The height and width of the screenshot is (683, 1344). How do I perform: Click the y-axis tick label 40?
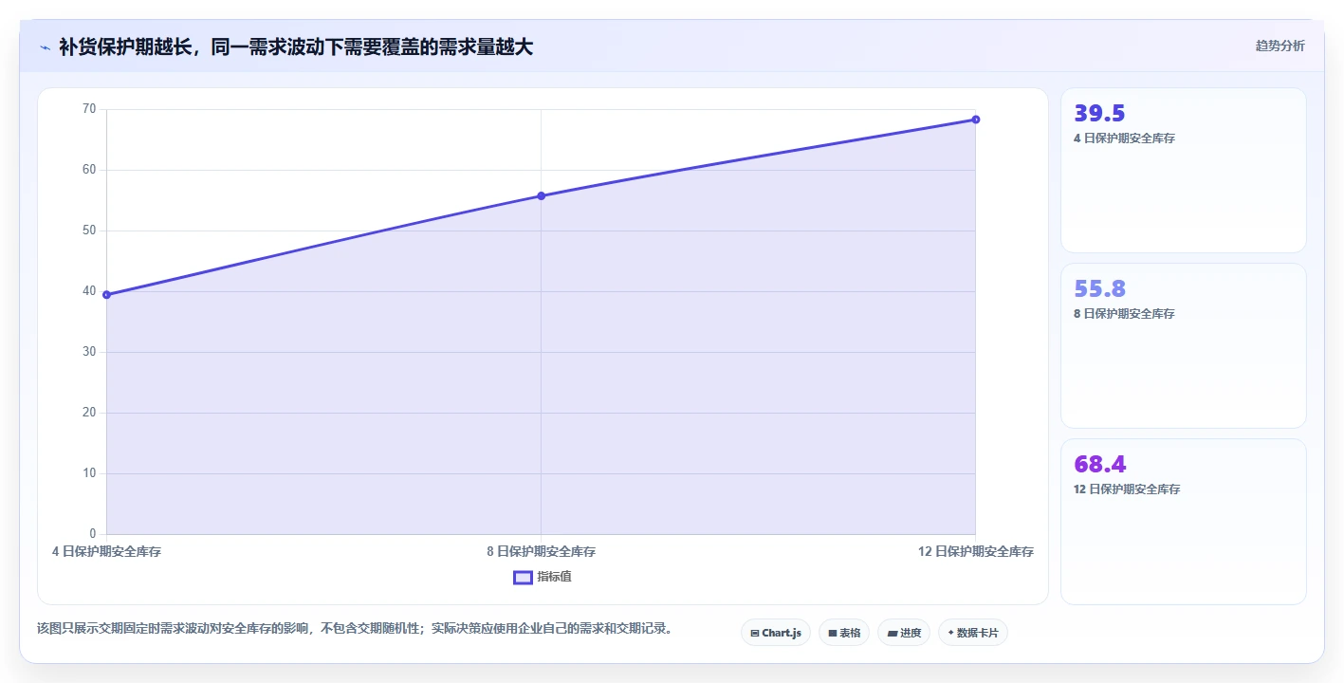click(89, 291)
